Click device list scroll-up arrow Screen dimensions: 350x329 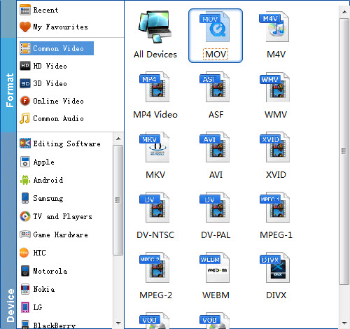point(118,139)
